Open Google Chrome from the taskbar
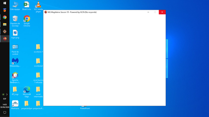 [5, 17]
